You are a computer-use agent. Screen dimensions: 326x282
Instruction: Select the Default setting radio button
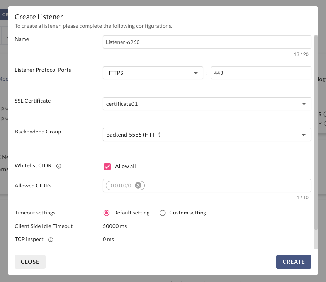107,213
